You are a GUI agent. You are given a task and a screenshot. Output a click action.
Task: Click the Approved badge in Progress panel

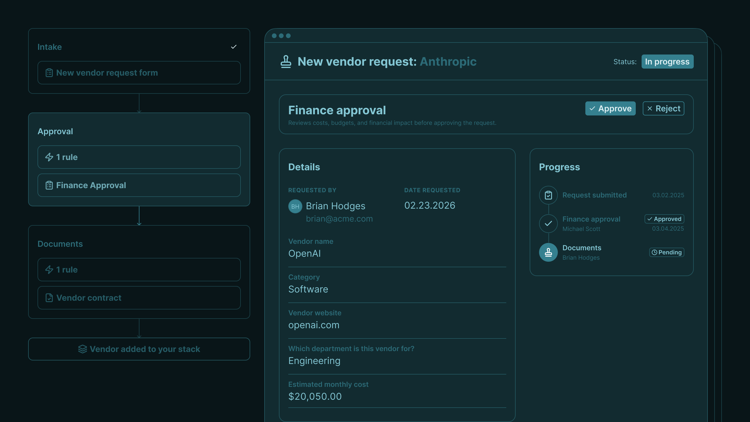point(664,219)
